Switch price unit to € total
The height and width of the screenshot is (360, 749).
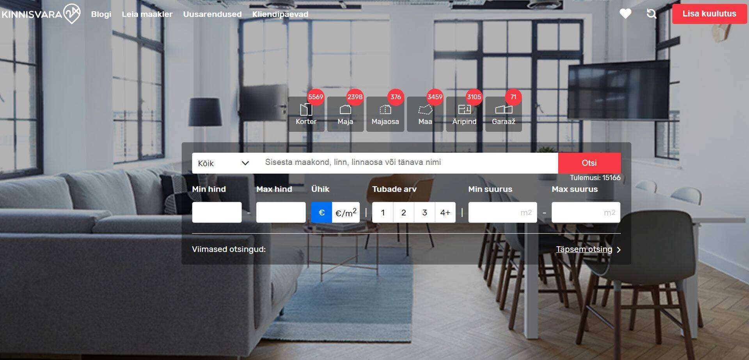coord(321,212)
